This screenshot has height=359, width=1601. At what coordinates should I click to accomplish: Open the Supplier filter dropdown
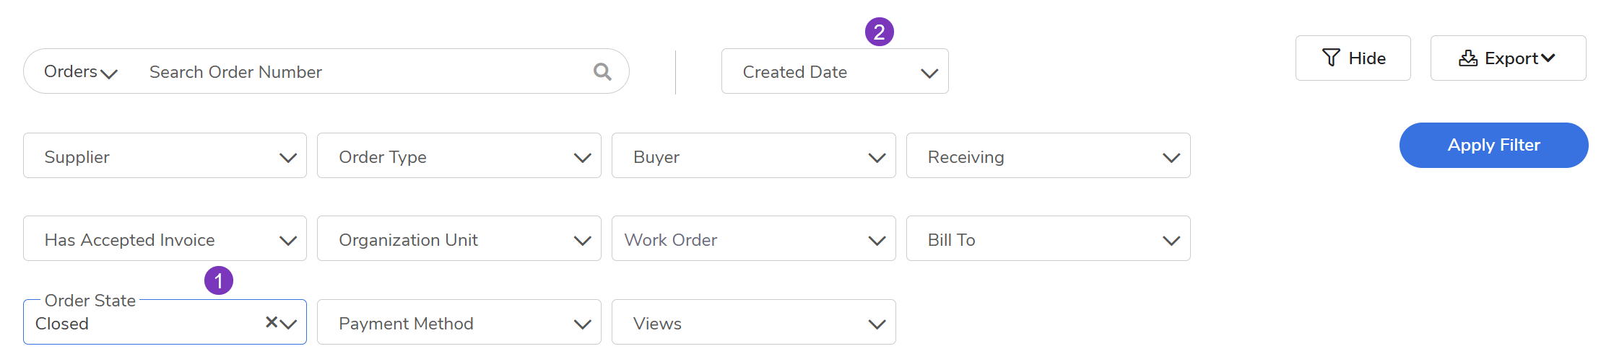pos(165,156)
